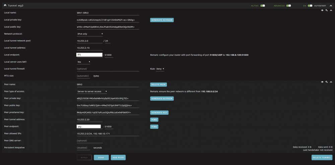The width and height of the screenshot is (335, 165).
Task: Click the key icon in the SRV2 peer section
Action: tap(326, 82)
